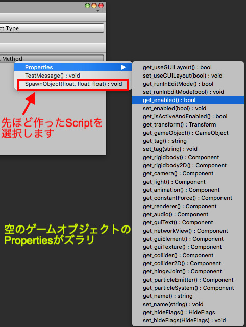Select set_name(string) : void
Image resolution: width=246 pixels, height=327 pixels.
pyautogui.click(x=188, y=304)
